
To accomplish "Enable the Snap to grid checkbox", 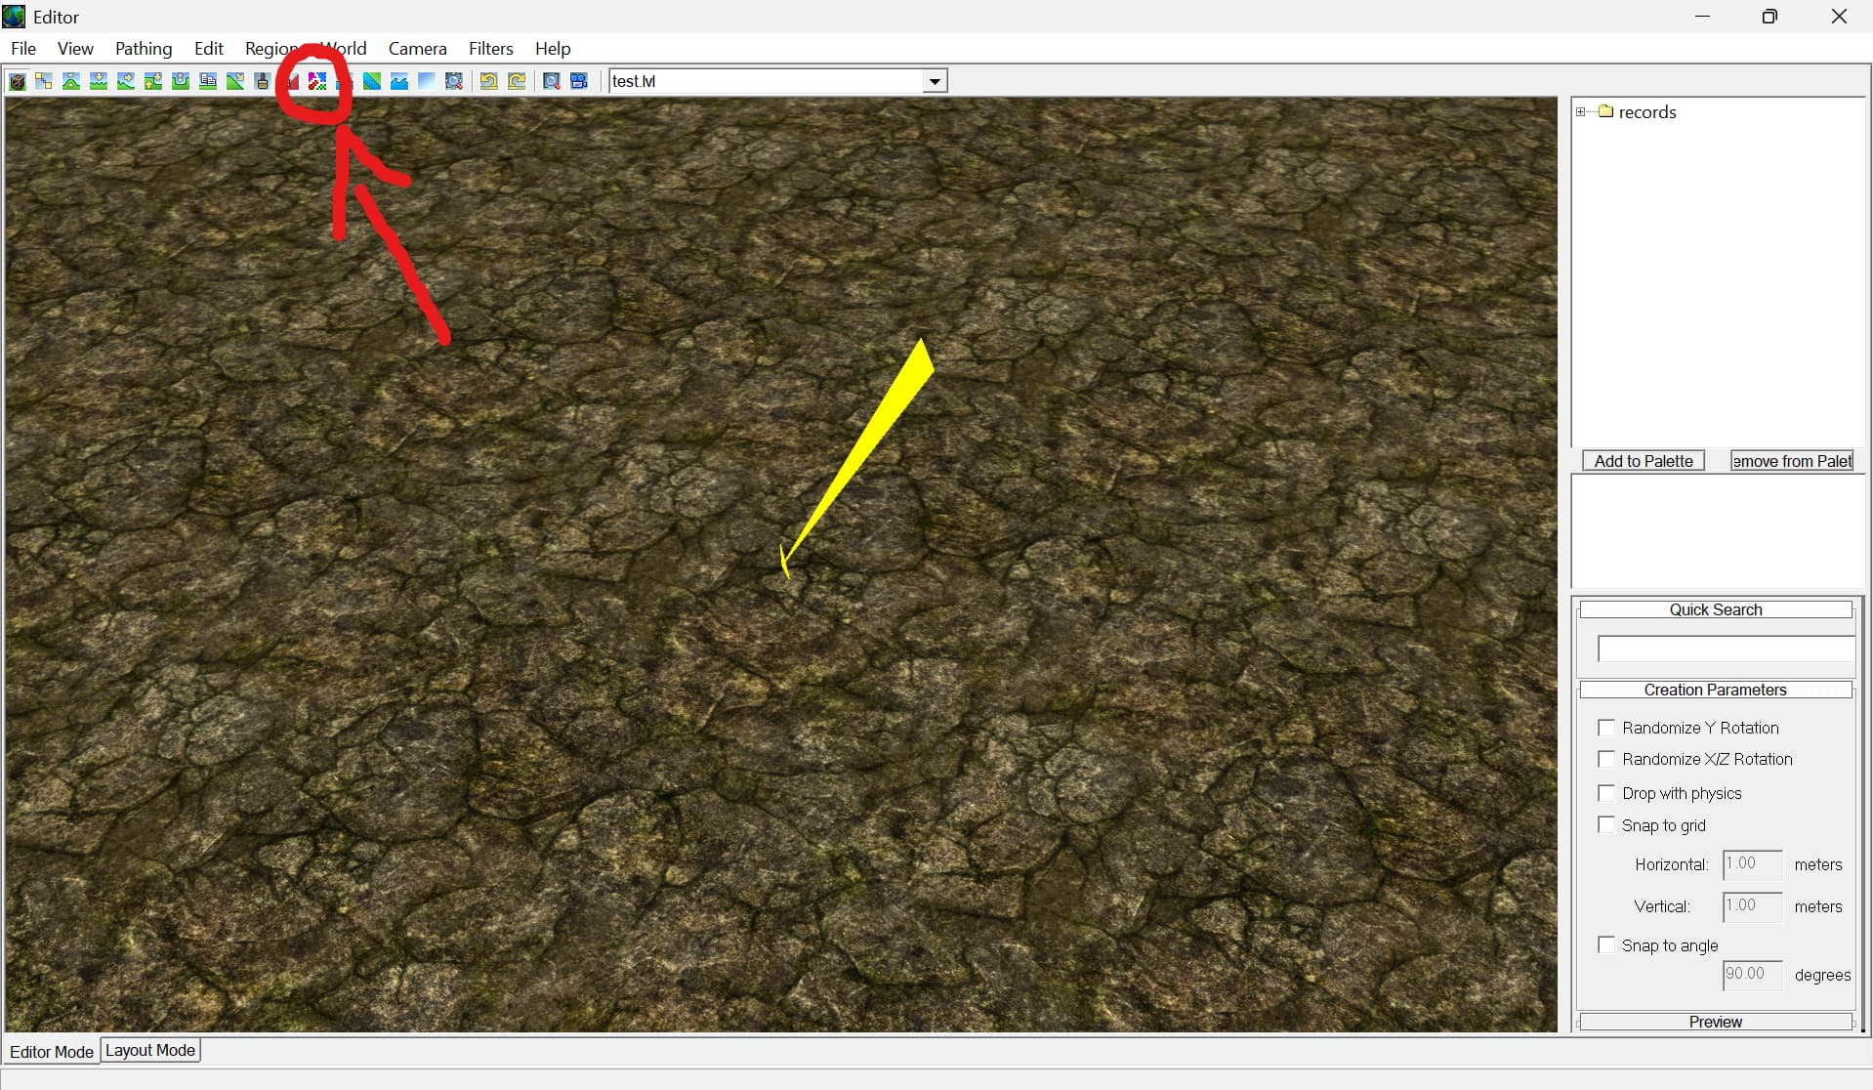I will click(x=1605, y=825).
